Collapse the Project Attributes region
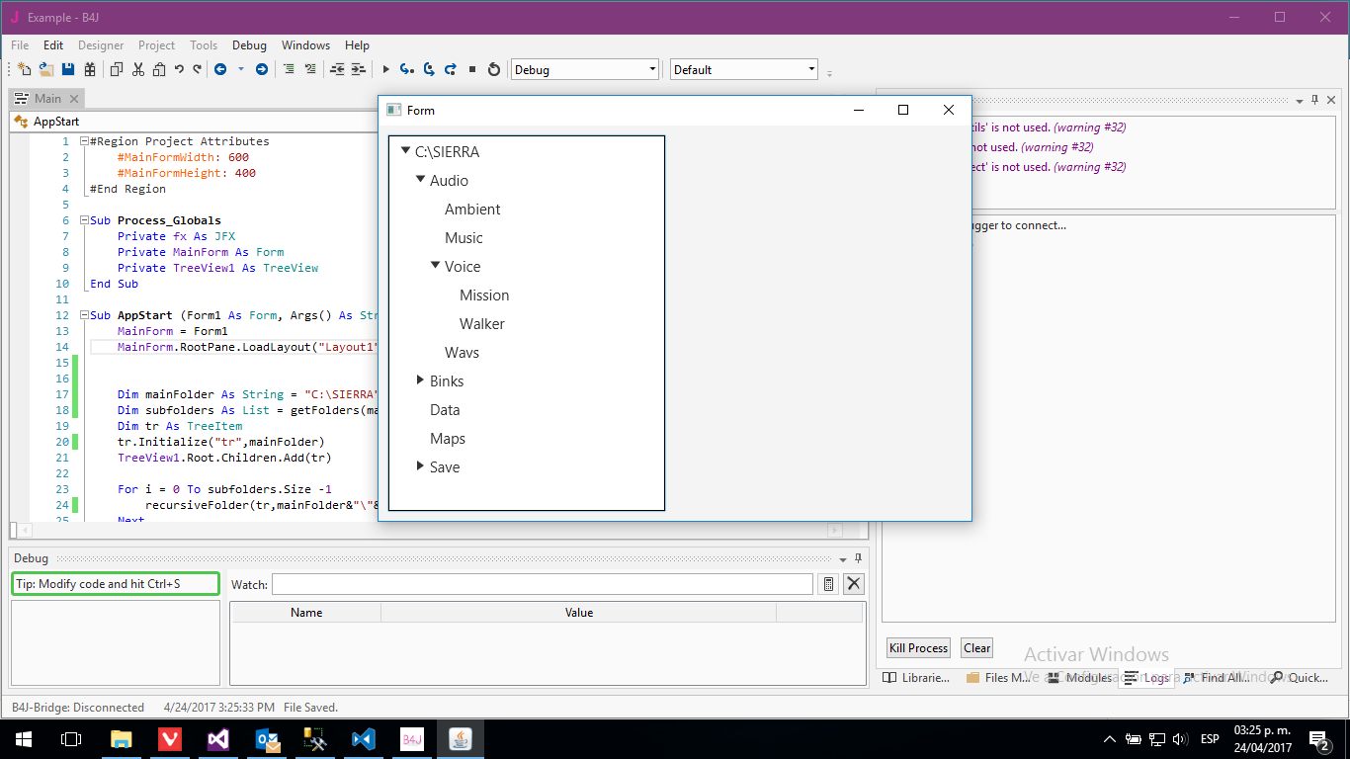Viewport: 1350px width, 759px height. [84, 141]
